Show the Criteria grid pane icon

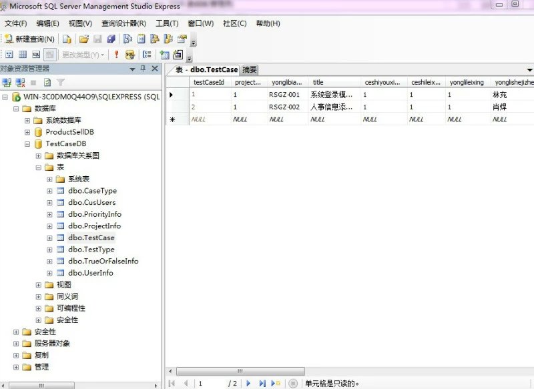coord(23,55)
